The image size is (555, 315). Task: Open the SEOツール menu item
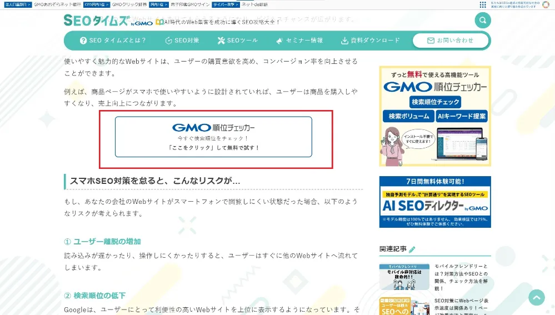[238, 41]
